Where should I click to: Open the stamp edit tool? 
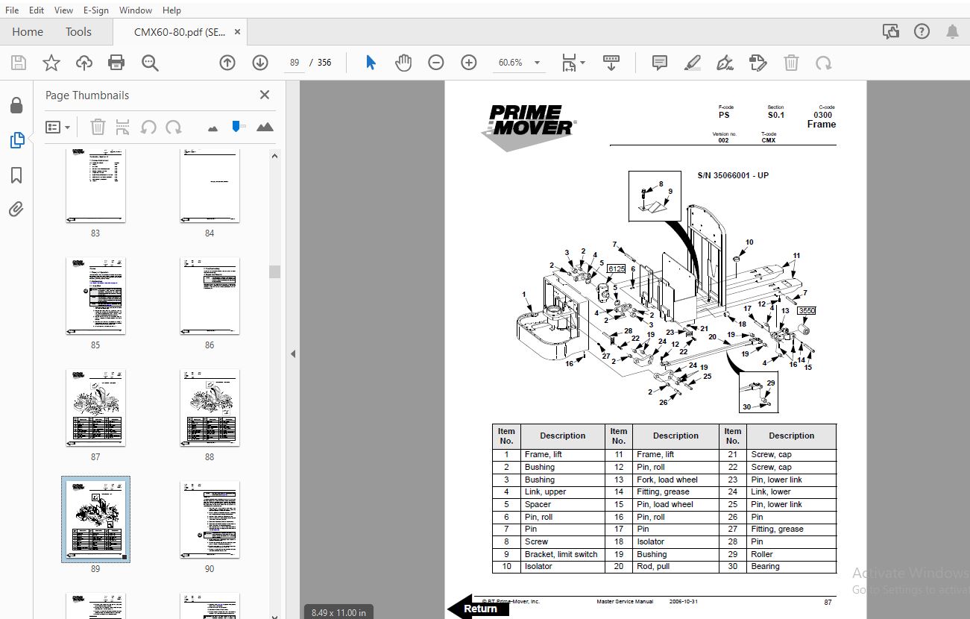758,63
